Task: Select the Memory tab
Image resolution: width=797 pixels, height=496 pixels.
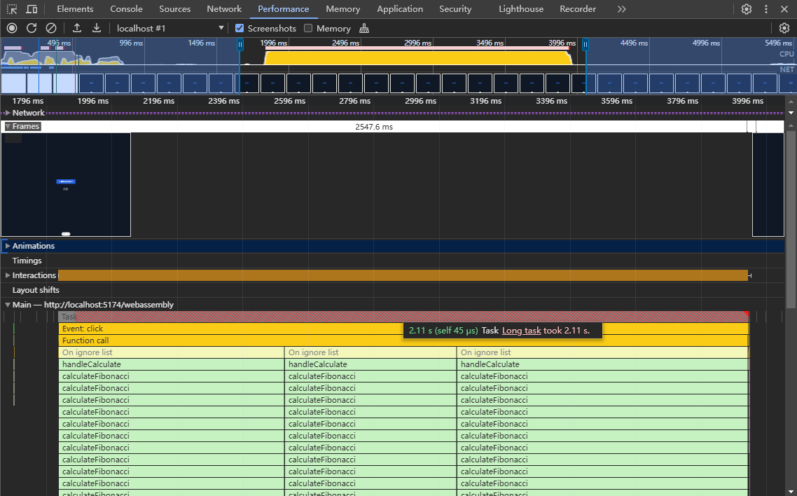Action: (x=343, y=9)
